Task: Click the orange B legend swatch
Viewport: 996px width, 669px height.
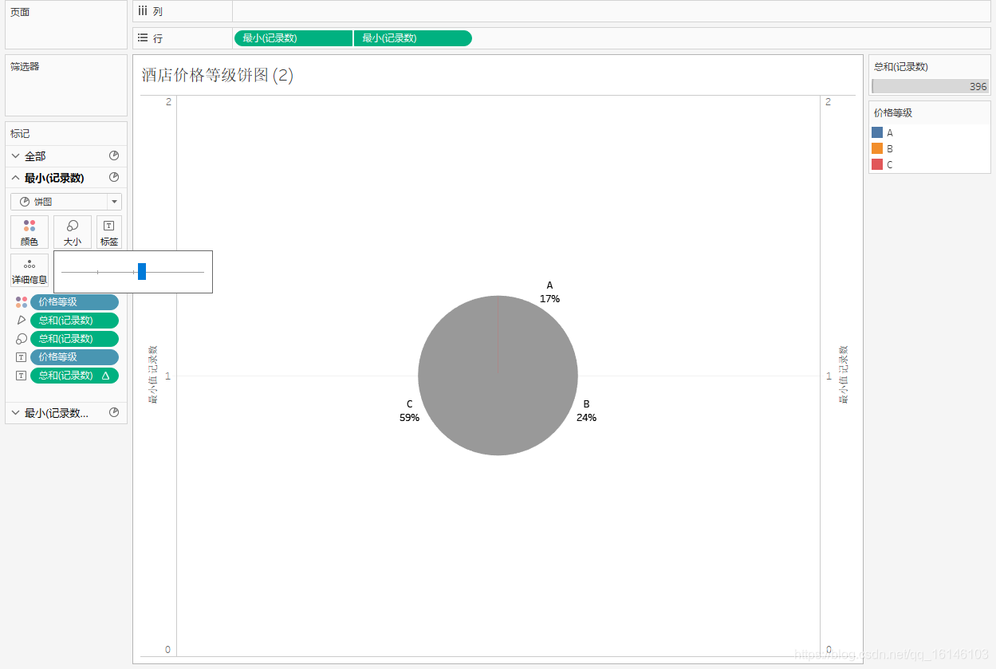Action: point(877,149)
